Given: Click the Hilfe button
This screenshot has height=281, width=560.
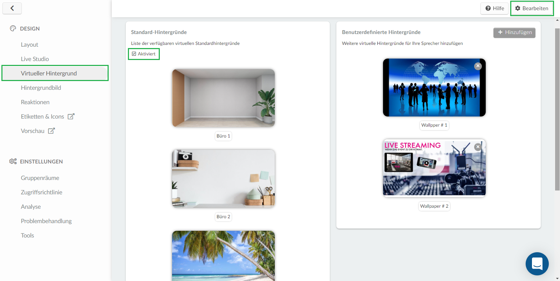Looking at the screenshot, I should point(494,8).
